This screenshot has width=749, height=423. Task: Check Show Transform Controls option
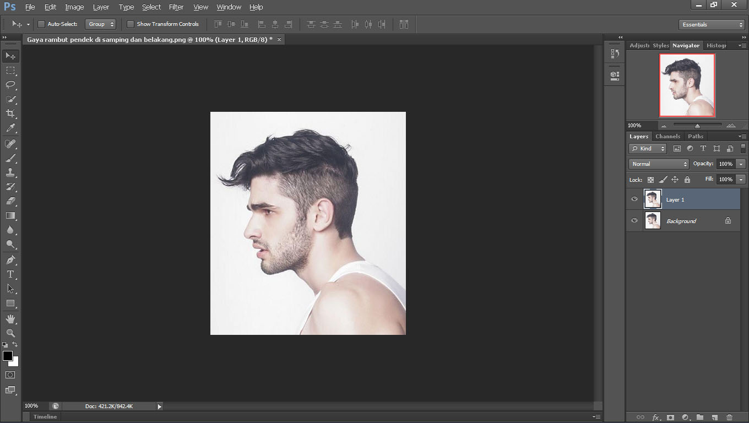(131, 24)
